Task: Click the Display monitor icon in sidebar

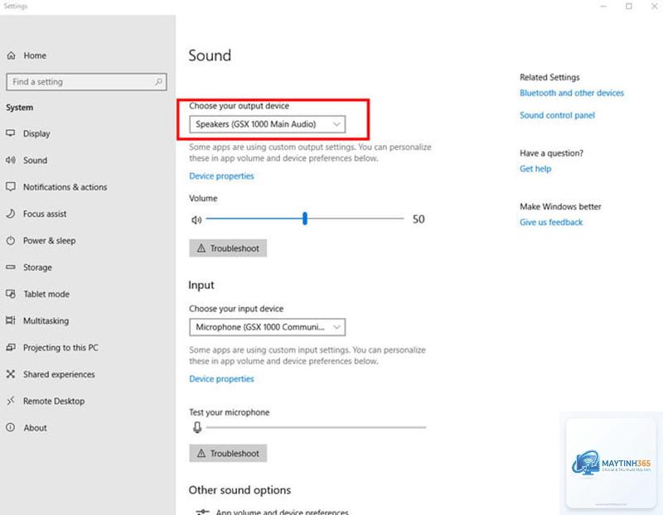Action: (x=11, y=133)
